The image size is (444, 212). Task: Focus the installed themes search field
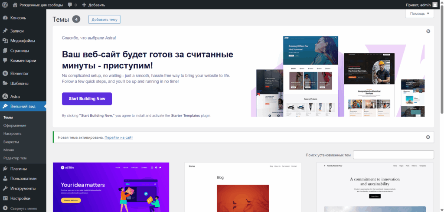click(x=393, y=155)
